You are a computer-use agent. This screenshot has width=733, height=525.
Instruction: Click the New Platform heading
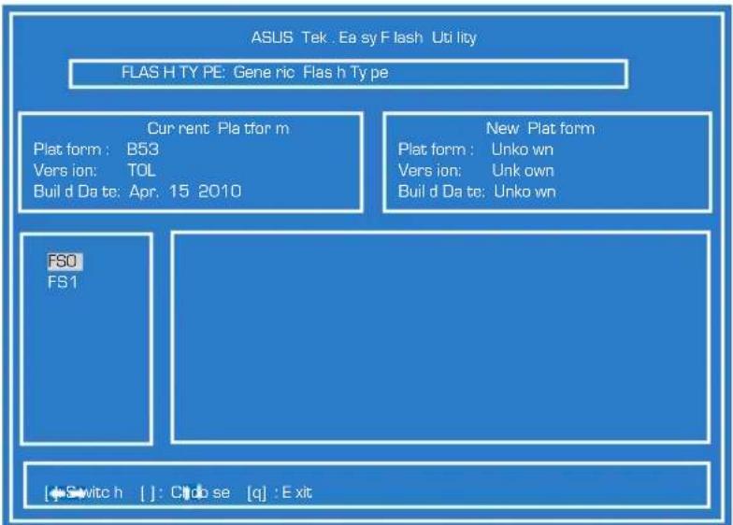(x=540, y=129)
